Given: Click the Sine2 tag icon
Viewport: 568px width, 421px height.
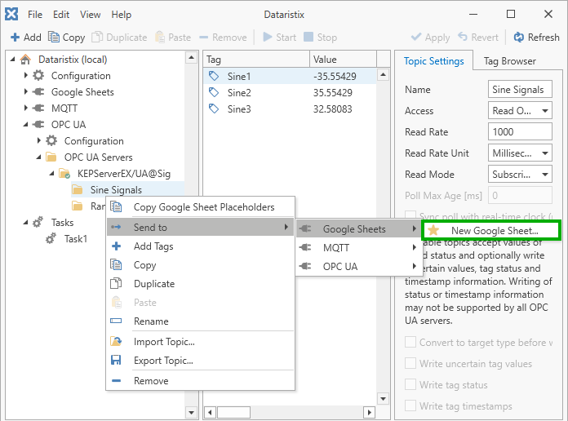Looking at the screenshot, I should tap(214, 92).
